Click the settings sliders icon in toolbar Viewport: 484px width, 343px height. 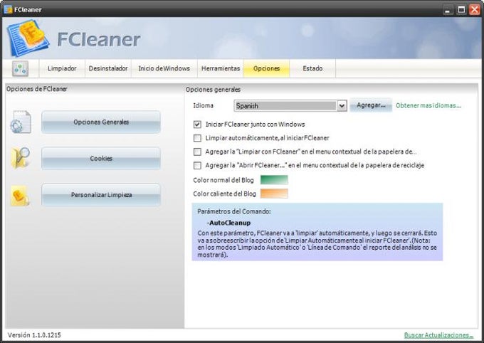tap(21, 68)
